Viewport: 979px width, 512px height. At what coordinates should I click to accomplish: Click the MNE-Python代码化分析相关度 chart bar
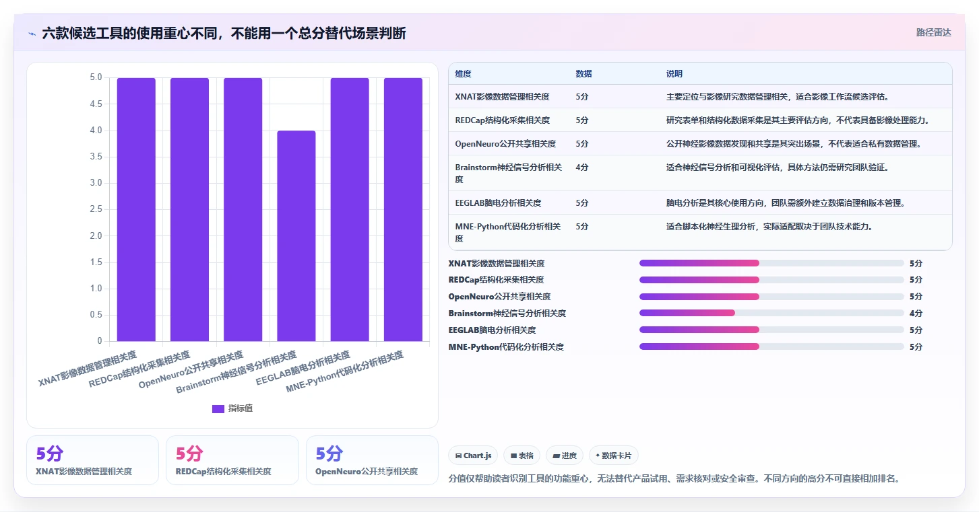tap(403, 209)
